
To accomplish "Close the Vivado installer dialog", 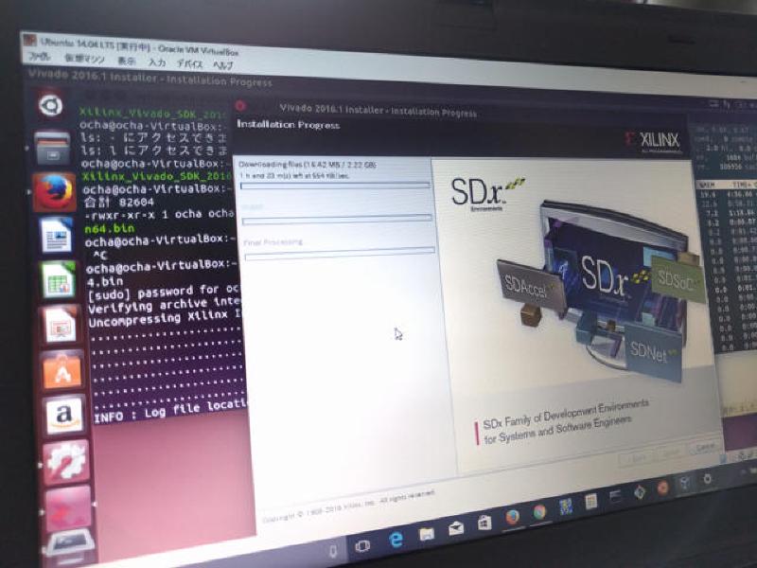I will tap(240, 106).
